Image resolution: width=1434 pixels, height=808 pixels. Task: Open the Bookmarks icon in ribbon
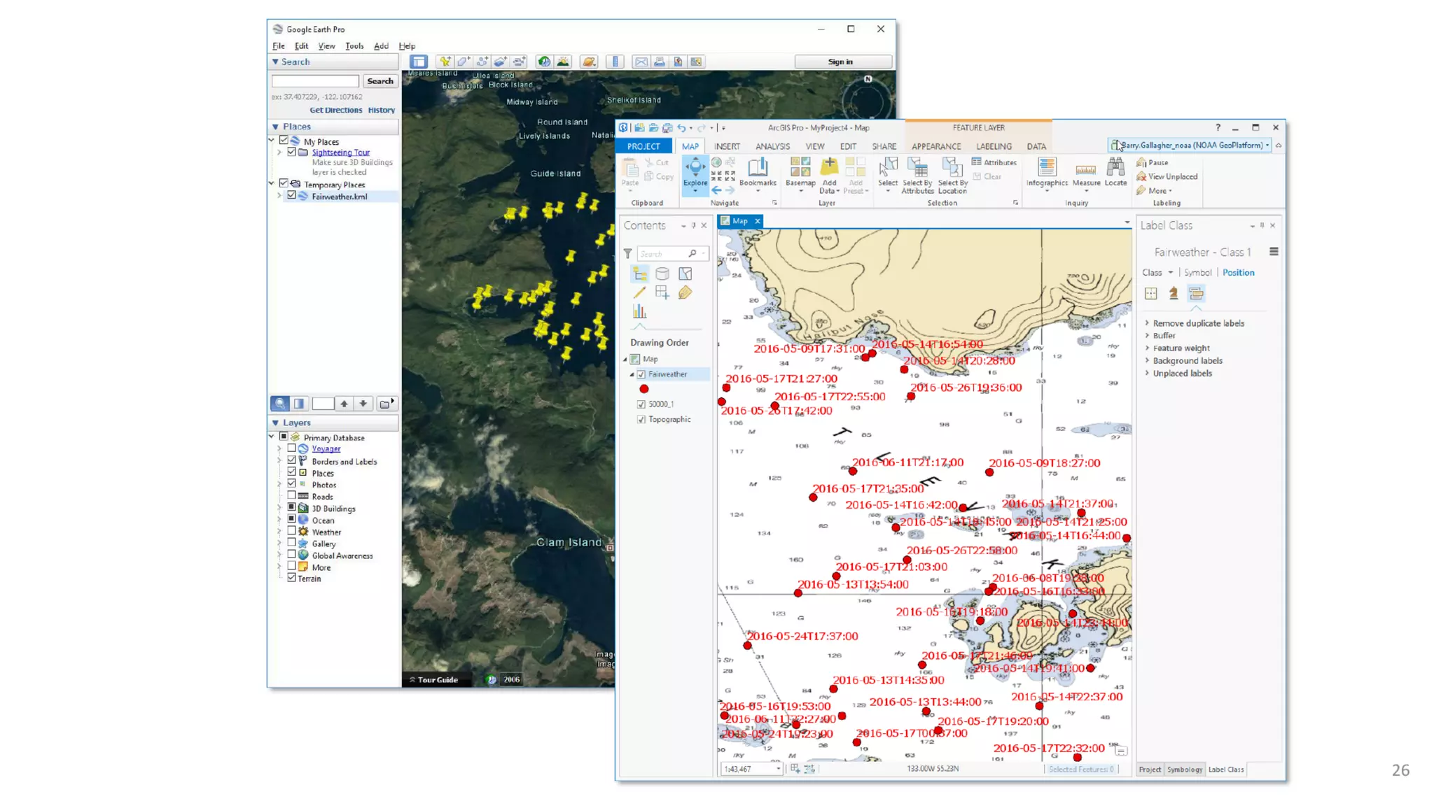point(757,168)
